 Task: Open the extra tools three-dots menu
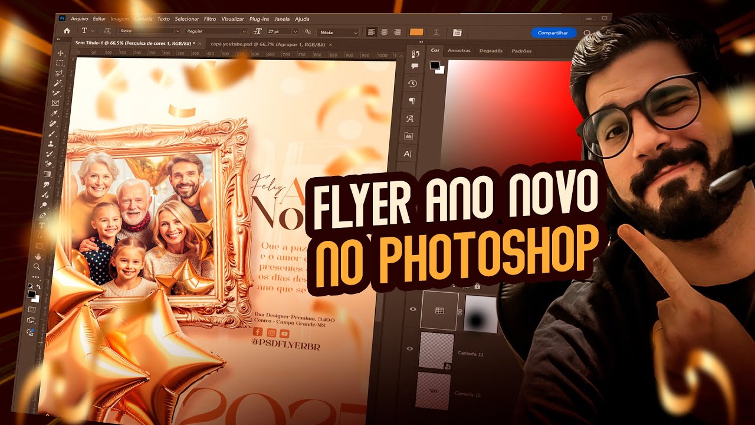(36, 277)
